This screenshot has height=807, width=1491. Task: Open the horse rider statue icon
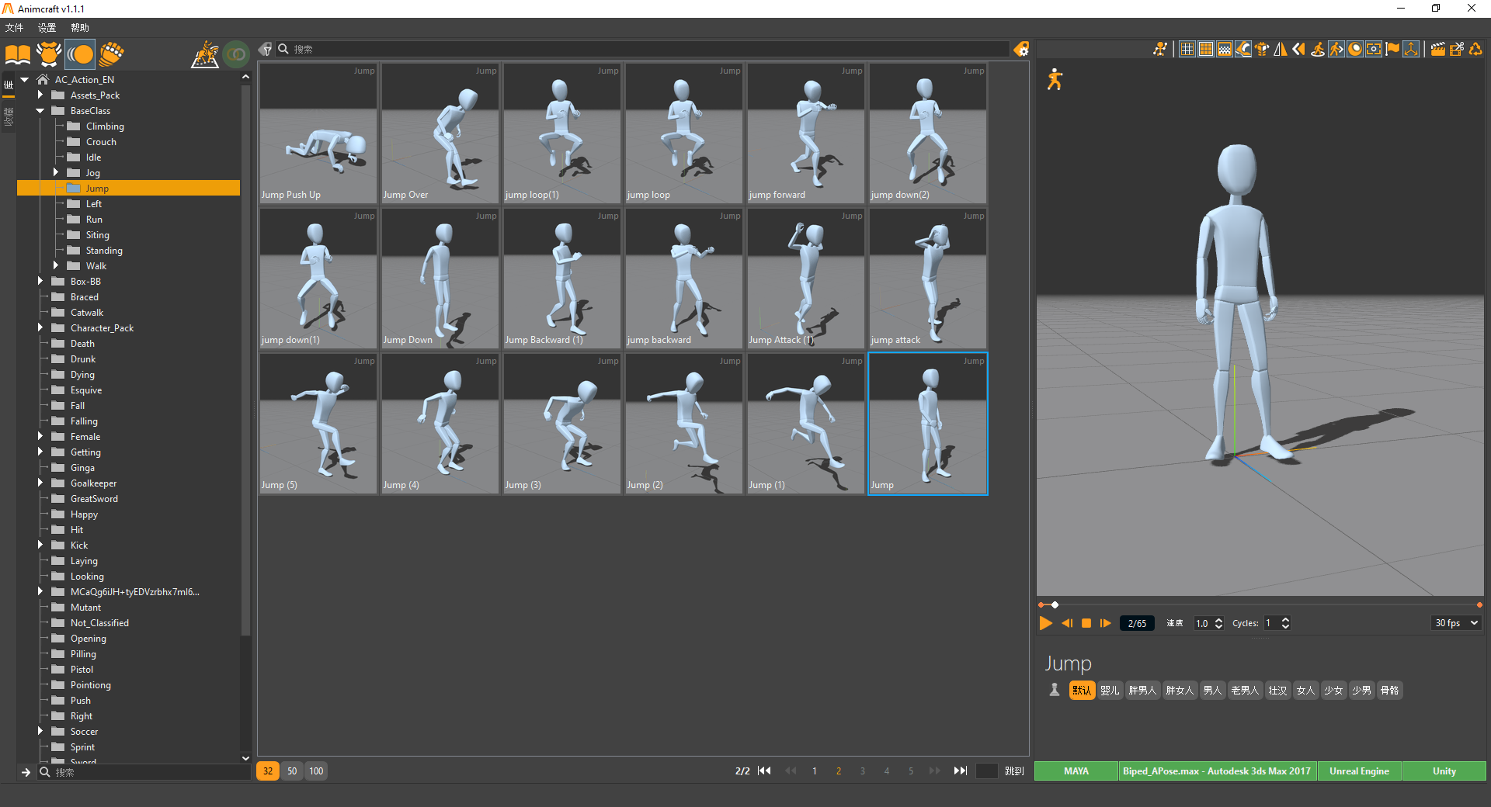(x=205, y=54)
